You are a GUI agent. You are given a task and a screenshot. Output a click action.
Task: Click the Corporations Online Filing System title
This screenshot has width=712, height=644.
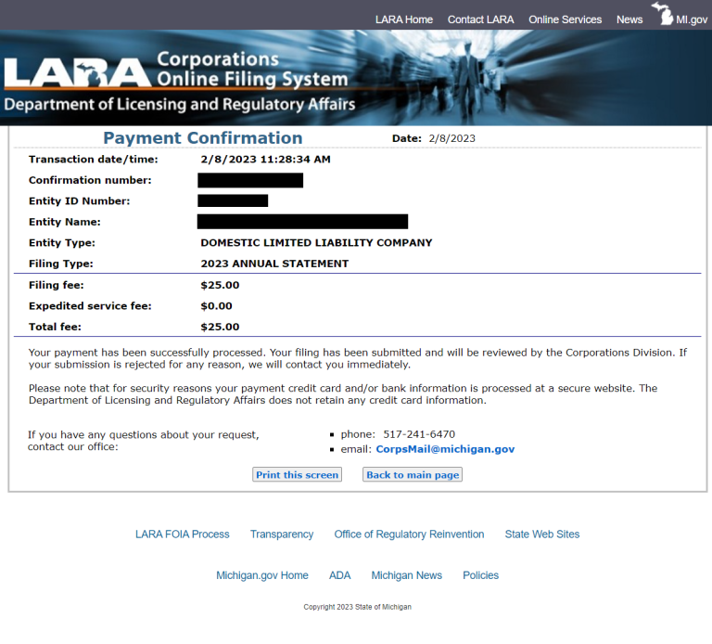pos(252,69)
